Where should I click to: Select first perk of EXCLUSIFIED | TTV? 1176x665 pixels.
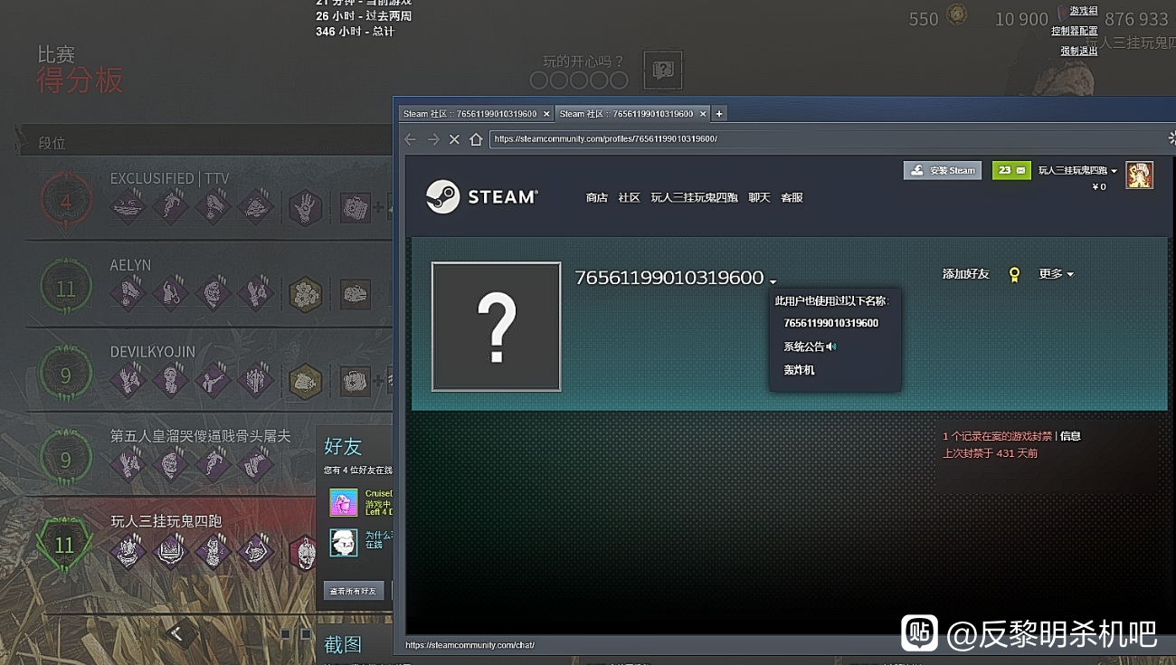(x=128, y=207)
